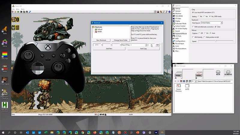Open the File menu in Steem
The image size is (240, 135).
(x=13, y=9)
